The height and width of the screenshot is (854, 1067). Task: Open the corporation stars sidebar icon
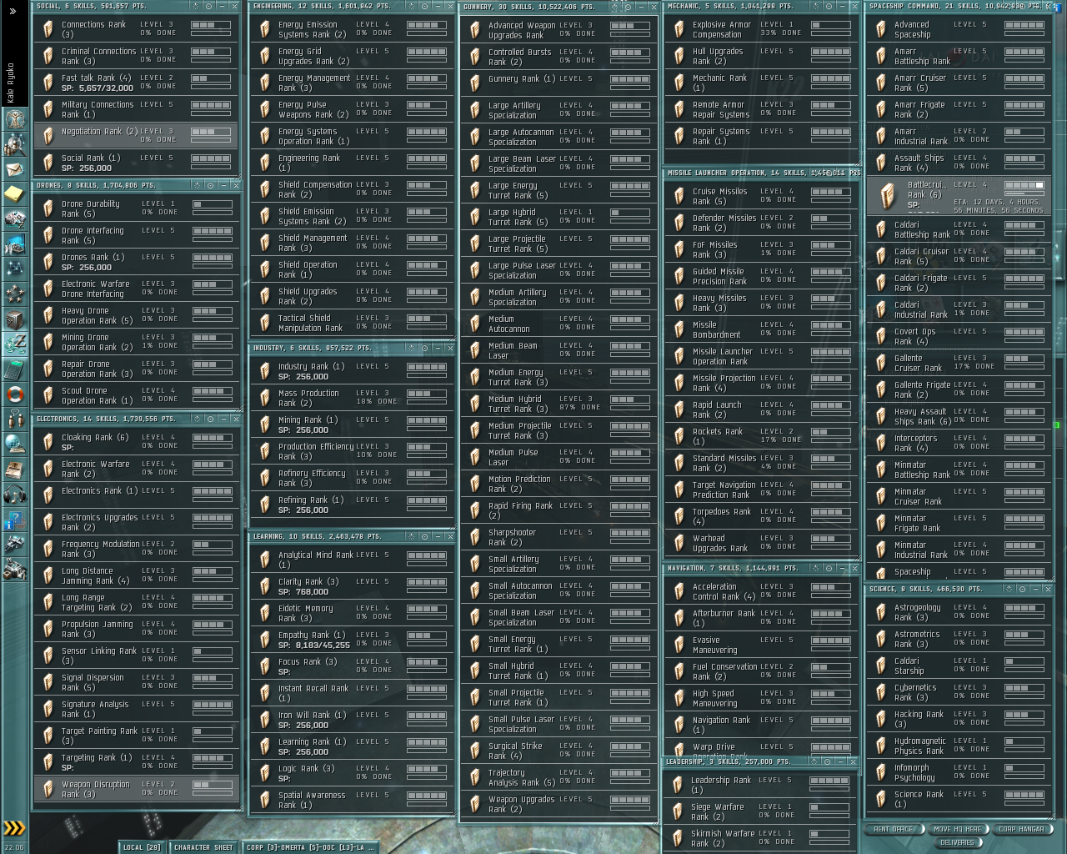(14, 294)
